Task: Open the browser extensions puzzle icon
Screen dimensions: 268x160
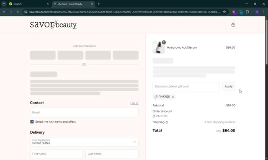Action: tap(247, 12)
